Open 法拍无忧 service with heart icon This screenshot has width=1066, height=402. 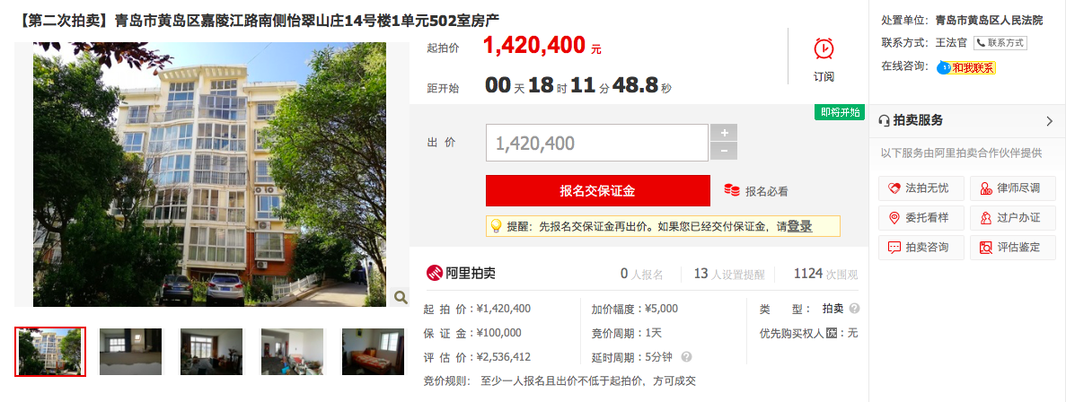pyautogui.click(x=921, y=188)
